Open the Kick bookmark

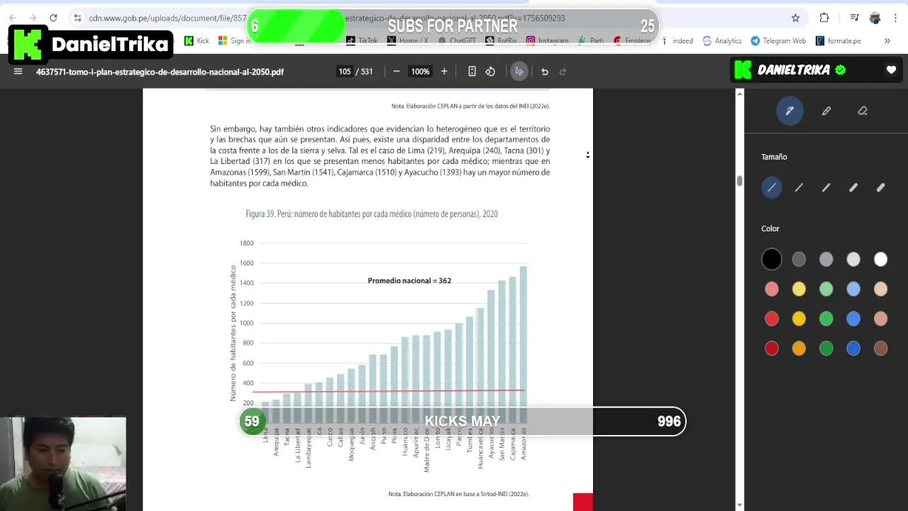tap(197, 41)
